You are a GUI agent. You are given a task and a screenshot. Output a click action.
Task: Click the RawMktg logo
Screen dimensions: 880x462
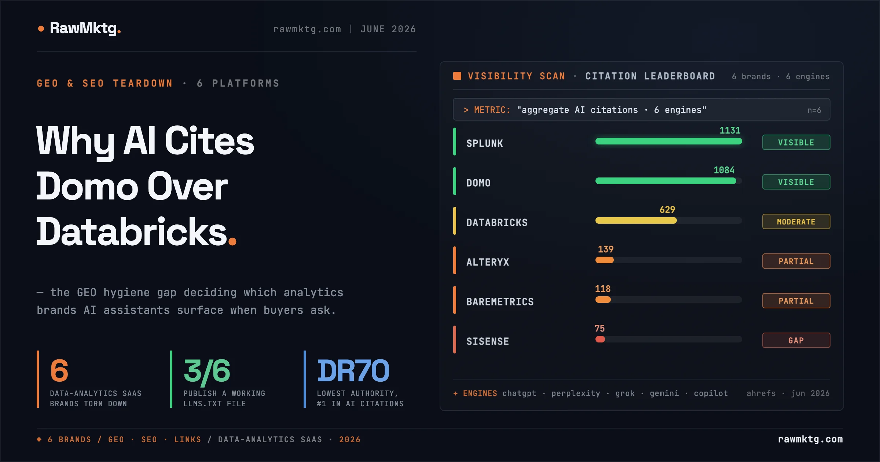click(x=80, y=28)
